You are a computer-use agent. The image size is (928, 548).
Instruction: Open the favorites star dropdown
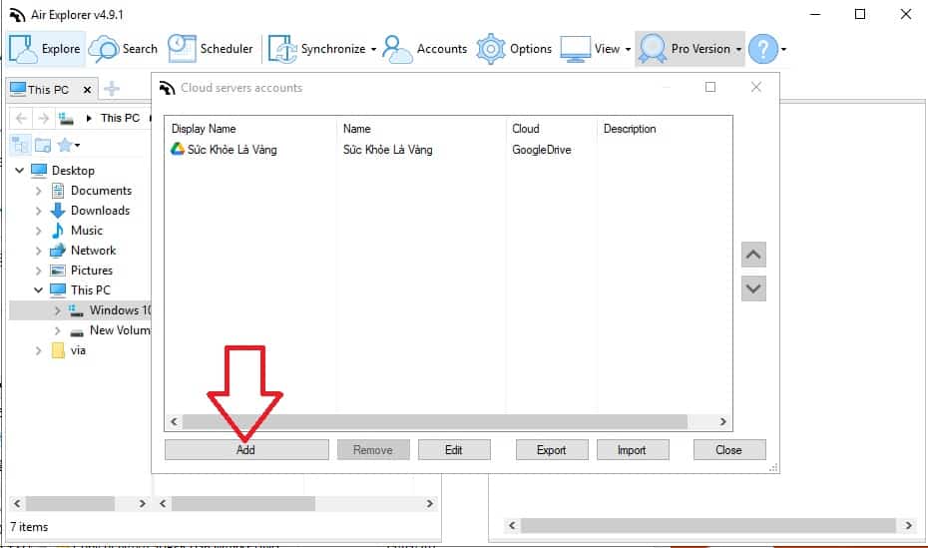(x=68, y=145)
